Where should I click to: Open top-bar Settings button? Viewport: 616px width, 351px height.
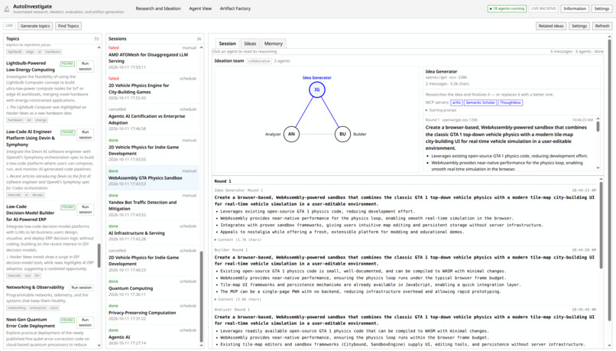tap(601, 8)
